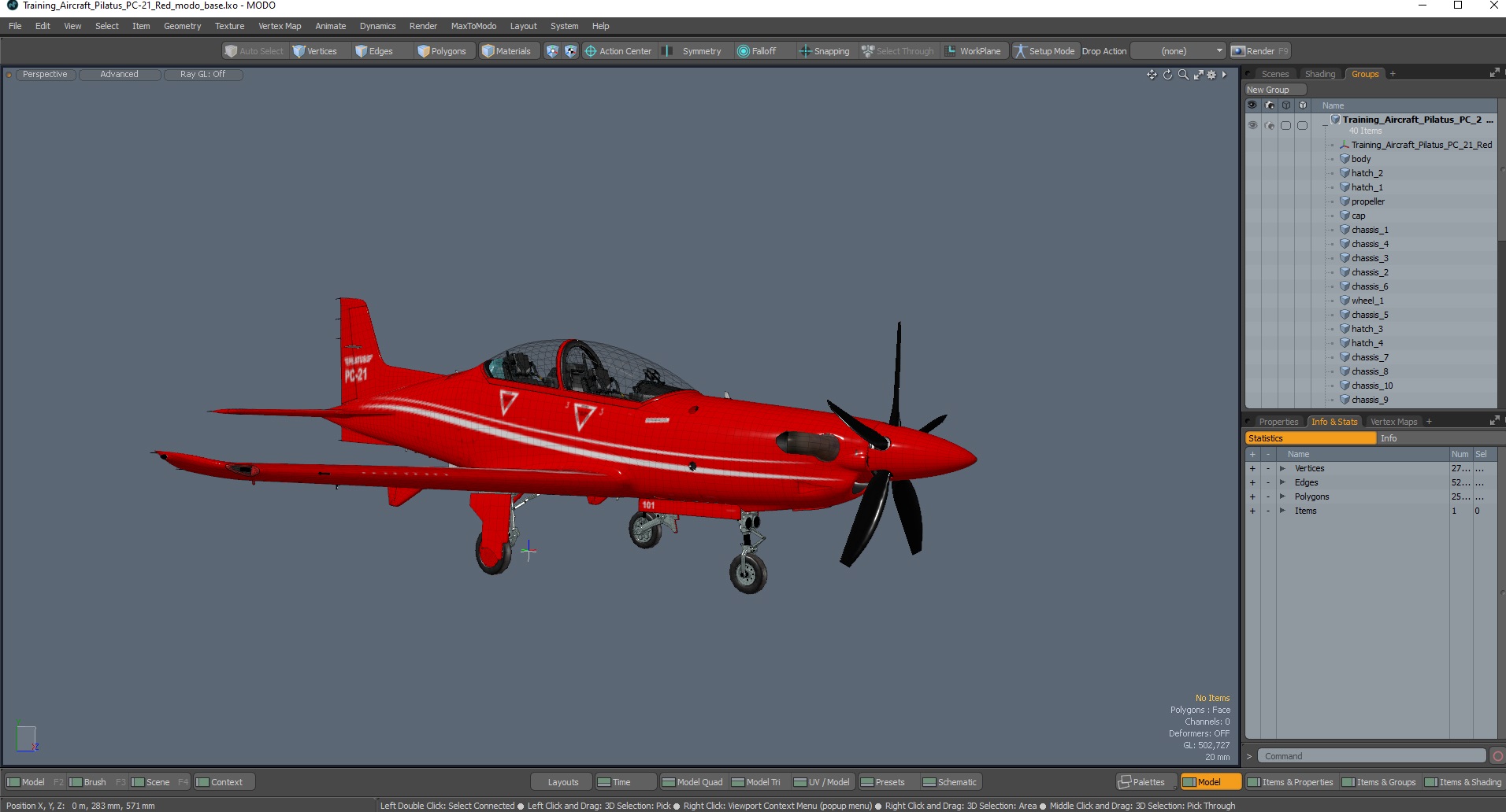1506x812 pixels.
Task: Expand the Info & Stats panel maximize icon
Action: coord(1494,421)
